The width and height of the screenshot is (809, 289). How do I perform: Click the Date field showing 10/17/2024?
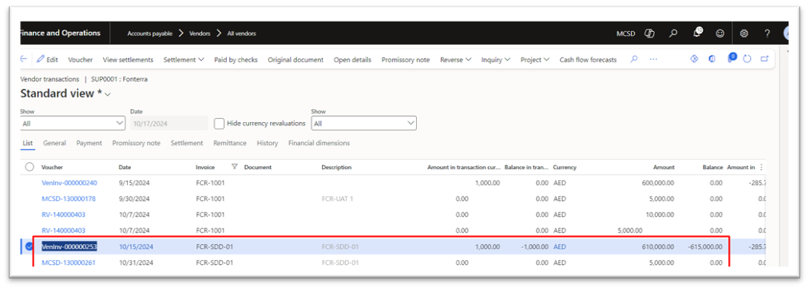(169, 123)
